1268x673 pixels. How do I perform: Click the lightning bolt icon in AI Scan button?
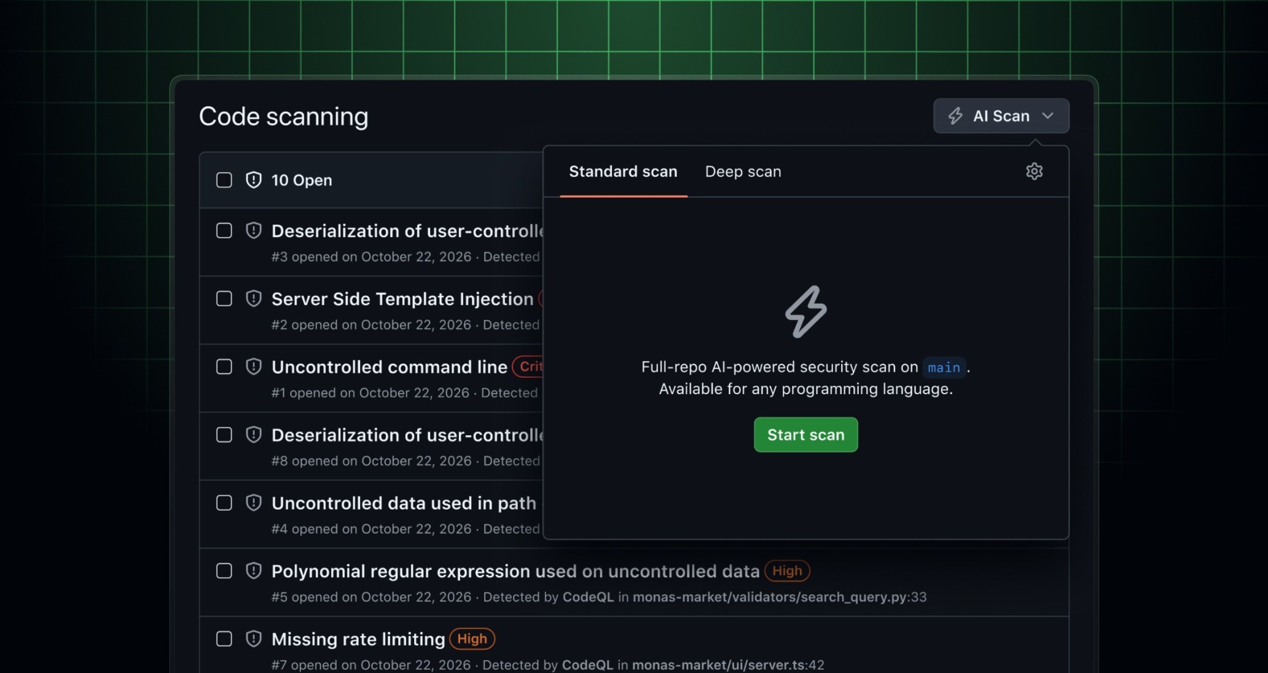pos(955,116)
